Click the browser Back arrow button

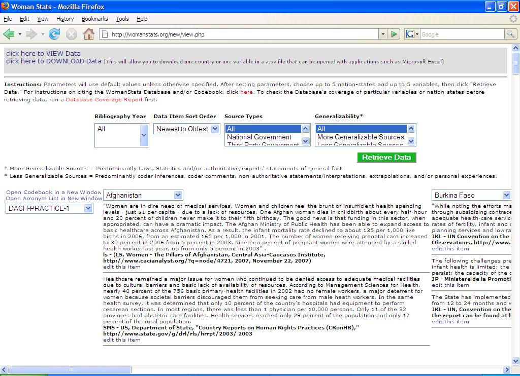pos(9,34)
